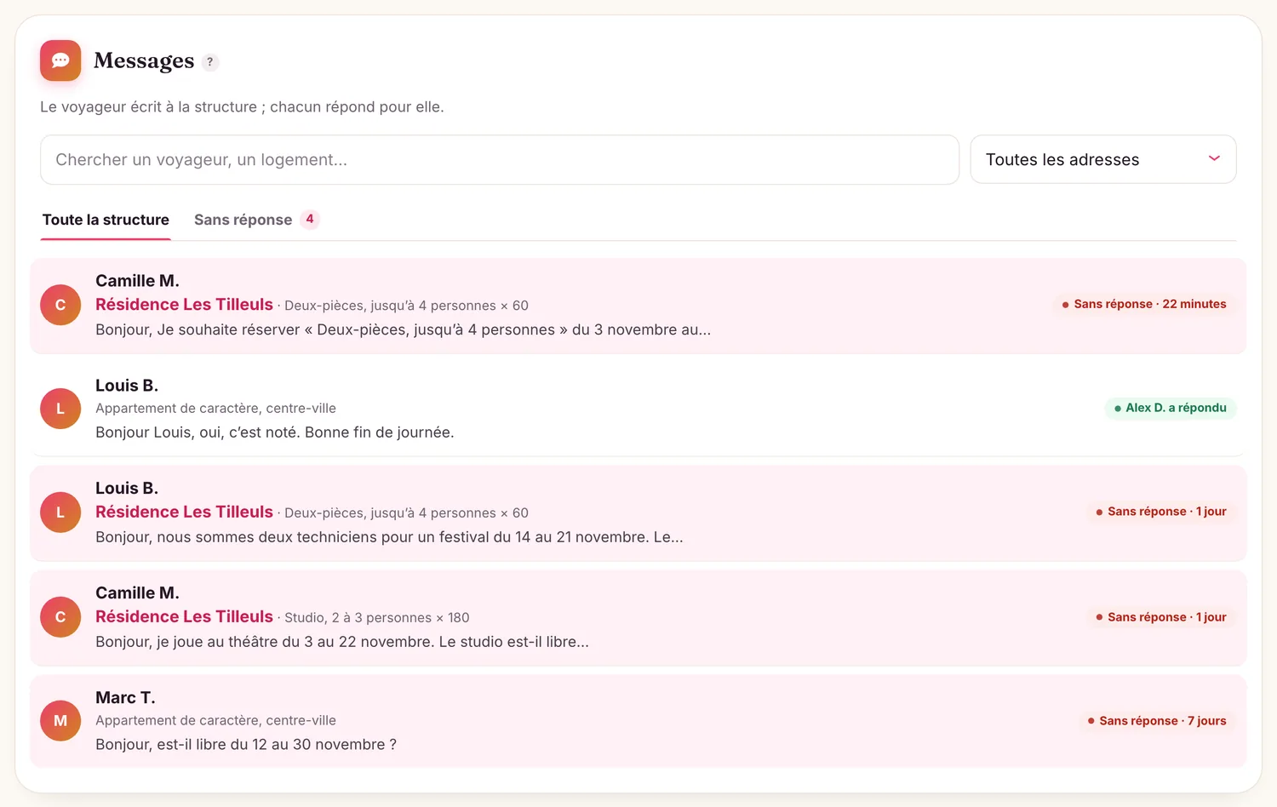
Task: Click Camille M. avatar in 22 minutes conversation
Action: 60,305
